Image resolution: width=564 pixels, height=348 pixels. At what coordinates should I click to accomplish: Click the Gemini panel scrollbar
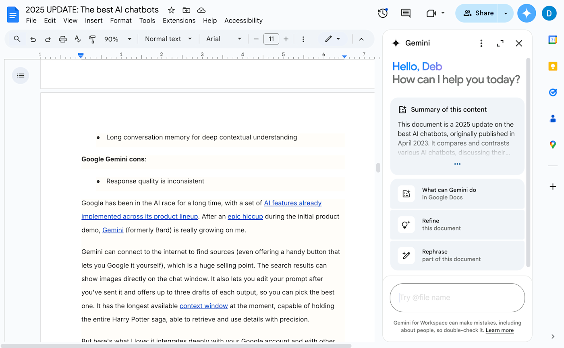(x=528, y=162)
